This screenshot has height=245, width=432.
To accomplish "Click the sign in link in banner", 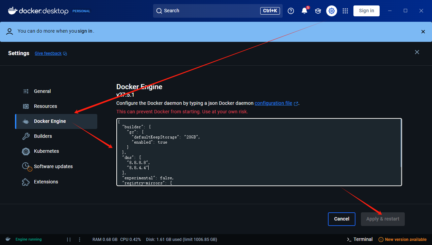I will pyautogui.click(x=85, y=31).
